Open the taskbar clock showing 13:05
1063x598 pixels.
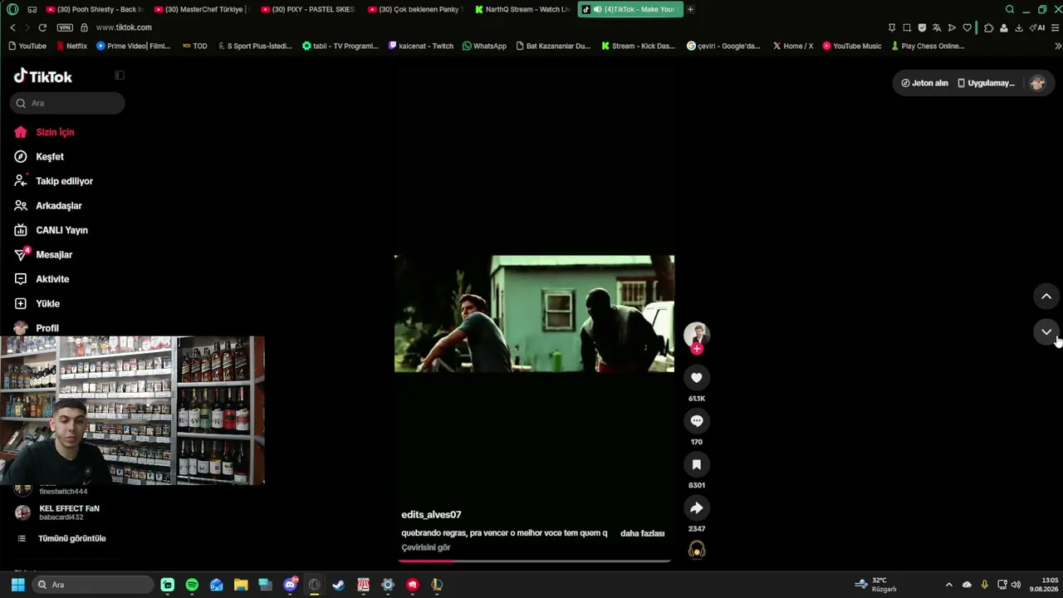coord(1044,585)
